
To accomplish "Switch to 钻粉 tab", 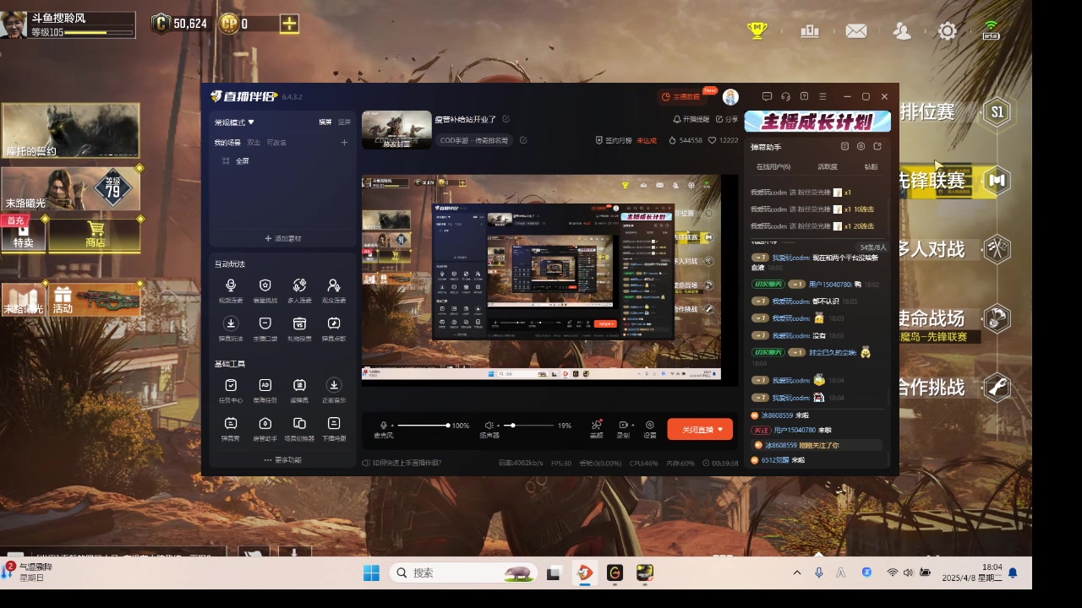I will (x=871, y=167).
